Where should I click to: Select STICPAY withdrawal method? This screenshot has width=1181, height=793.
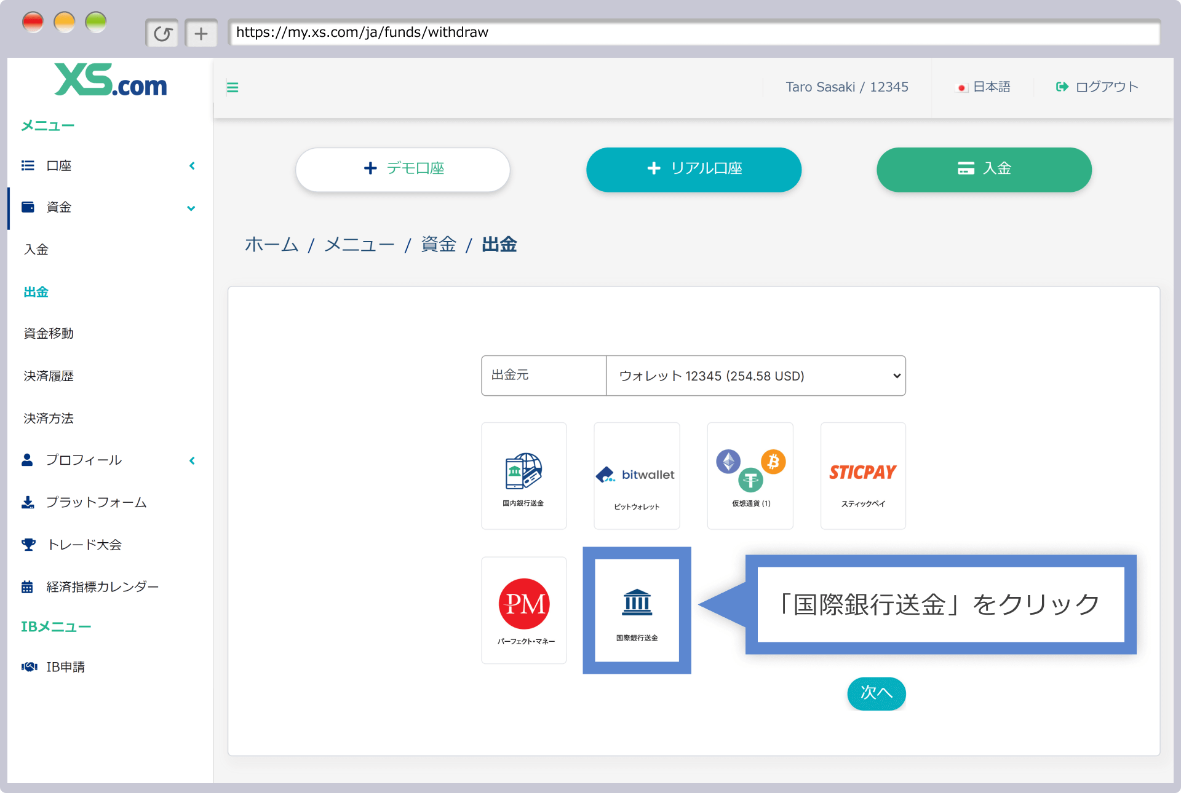[x=863, y=476]
